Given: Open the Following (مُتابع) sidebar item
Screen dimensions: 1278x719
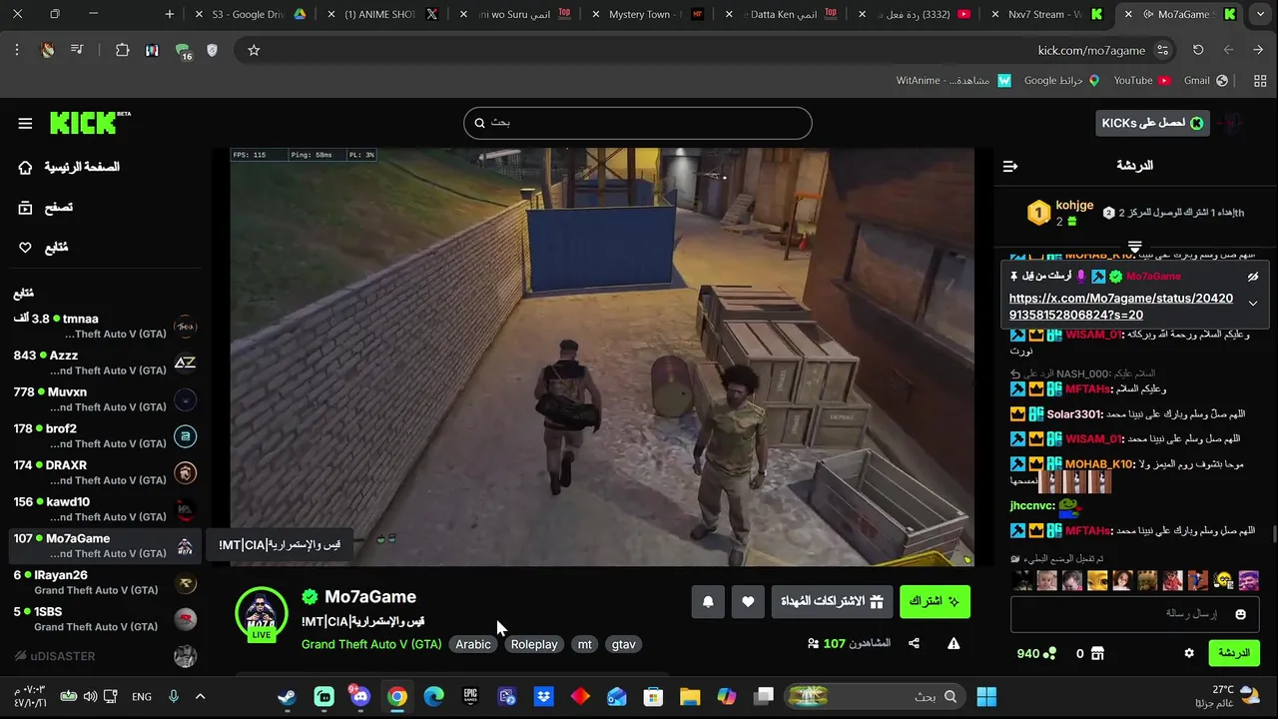Looking at the screenshot, I should point(44,247).
